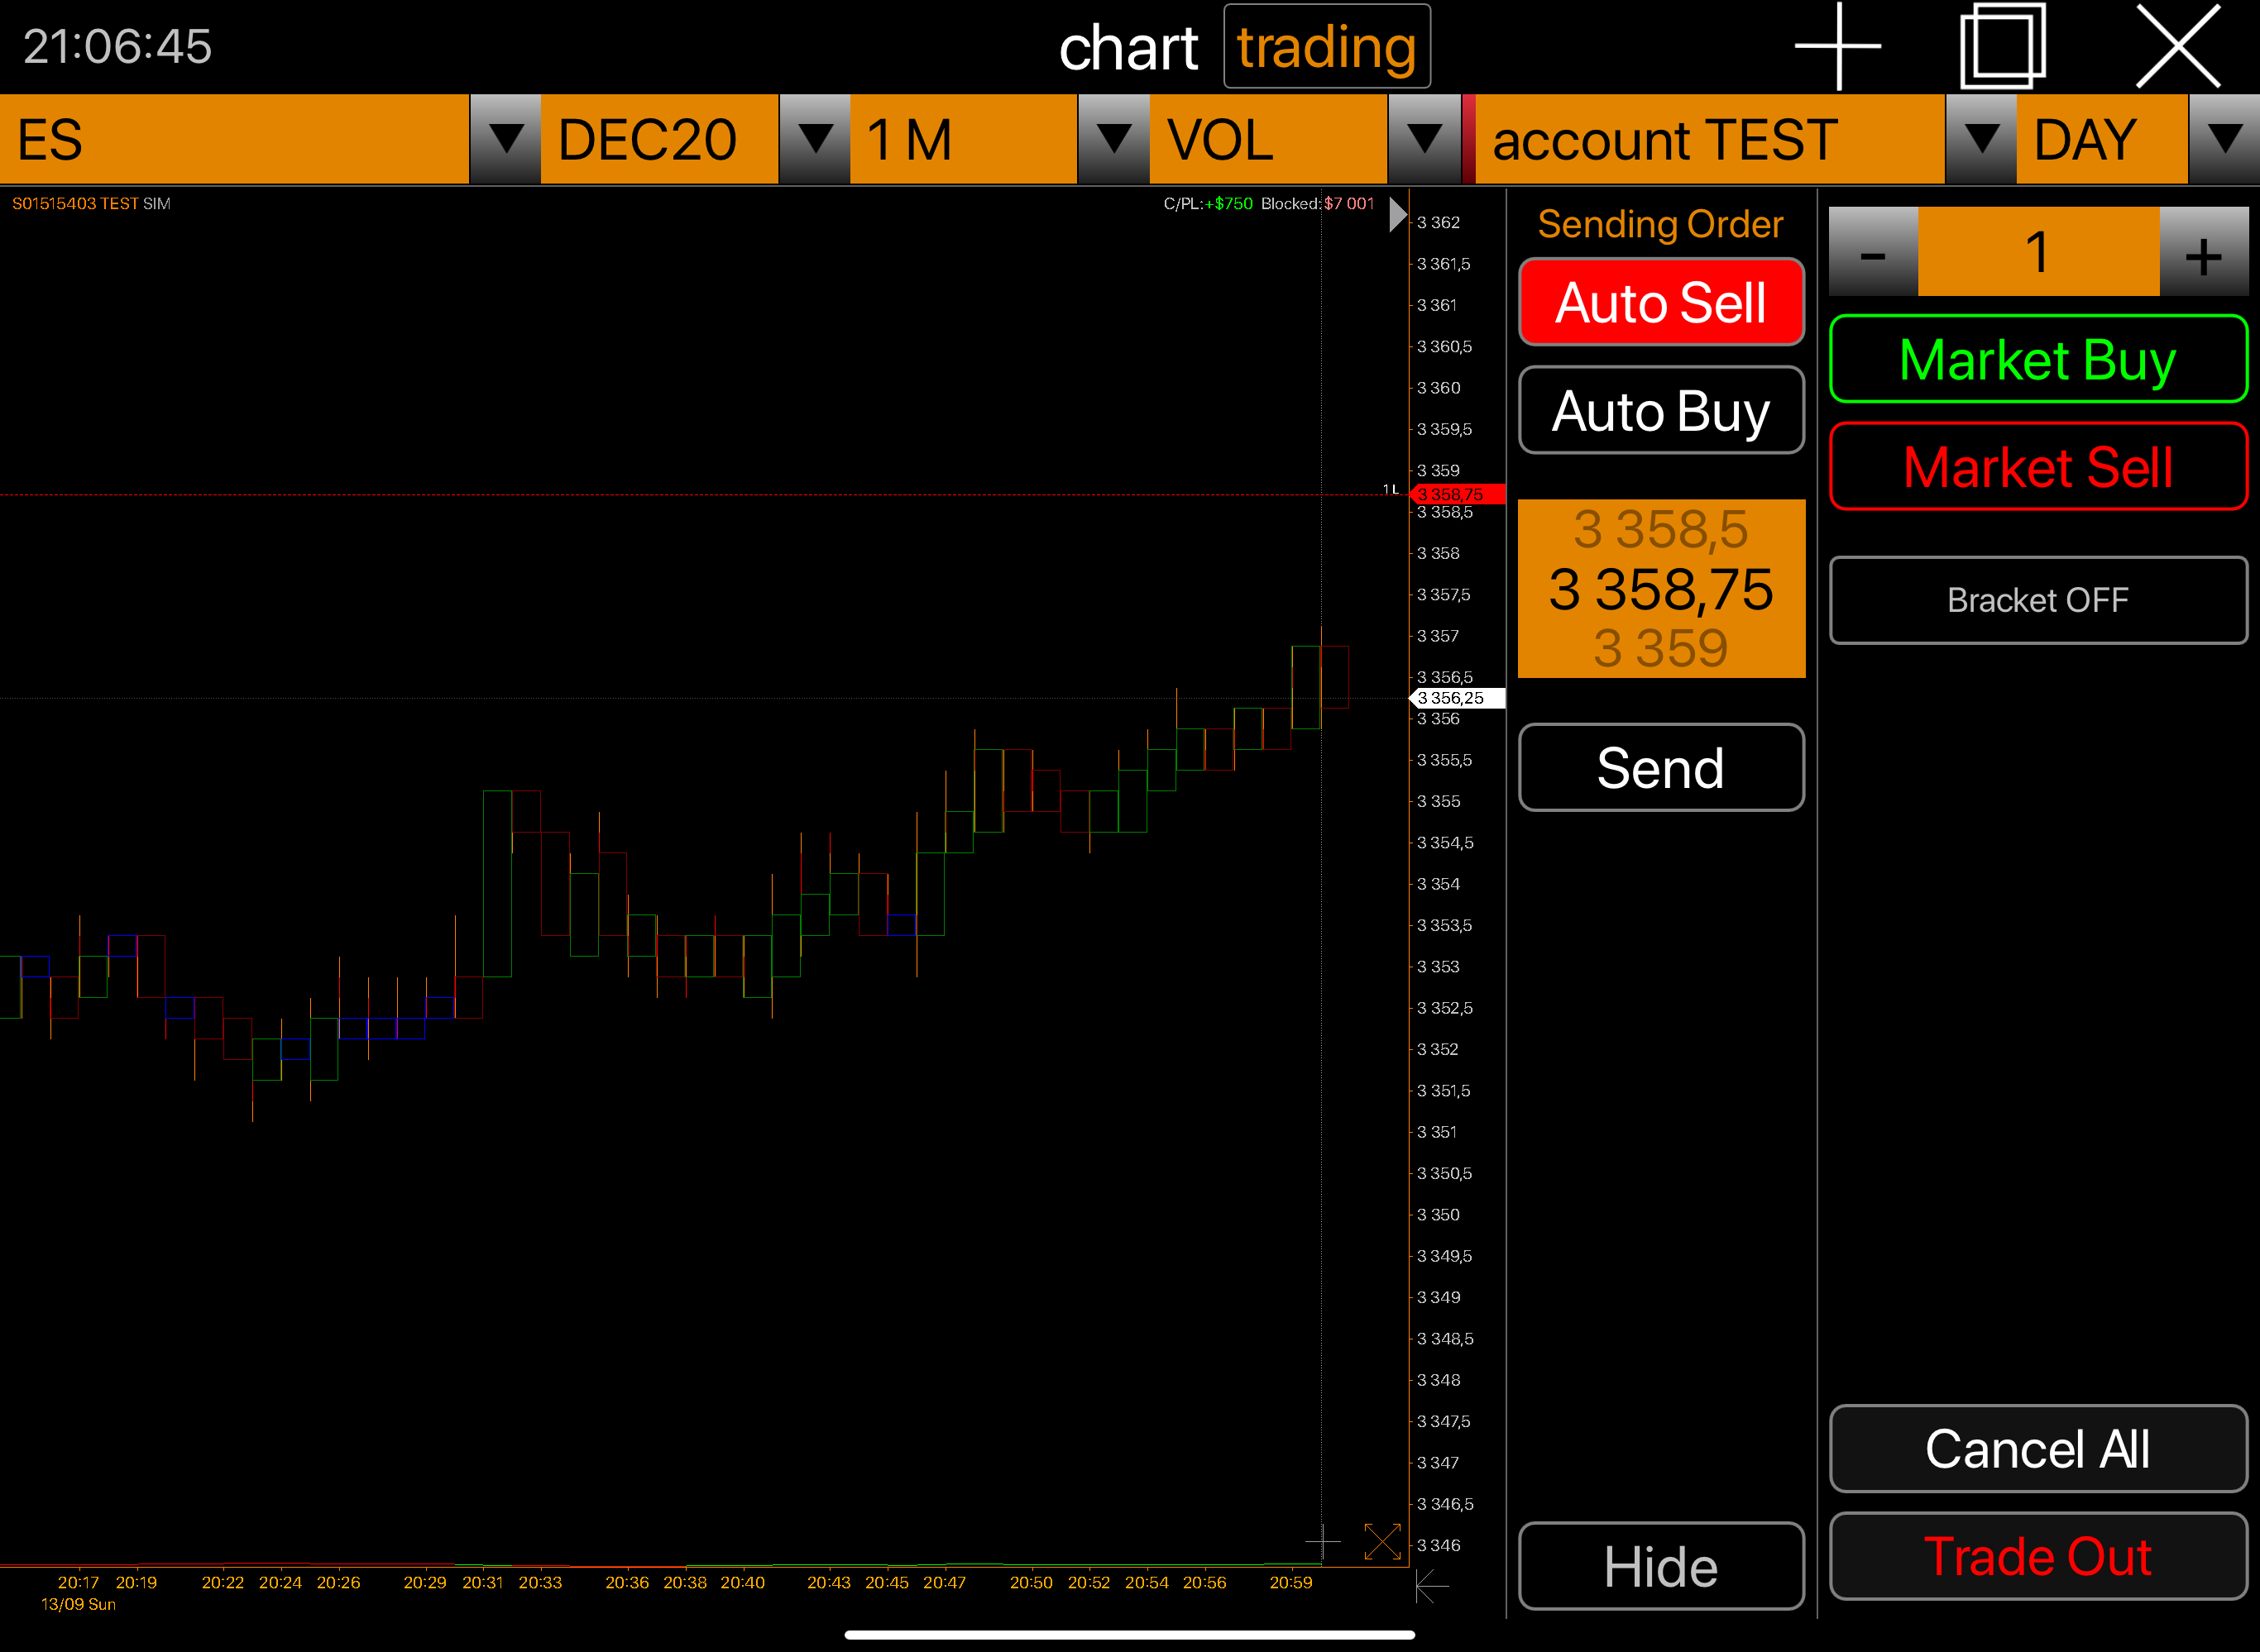2260x1652 pixels.
Task: Expand the DEC20 contract dropdown
Action: coord(814,139)
